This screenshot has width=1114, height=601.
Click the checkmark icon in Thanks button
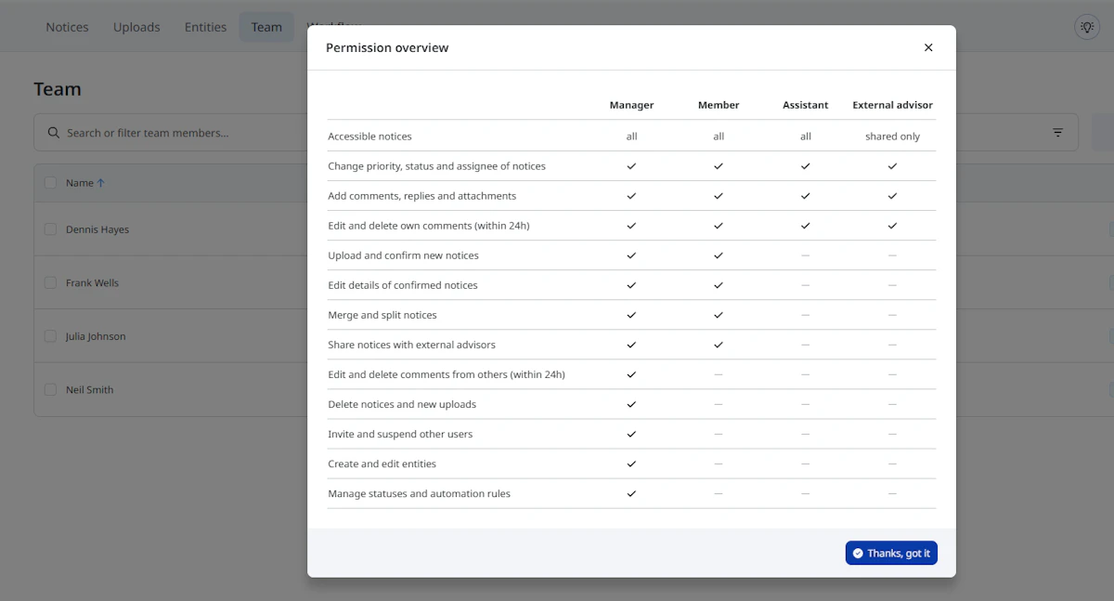(x=858, y=554)
